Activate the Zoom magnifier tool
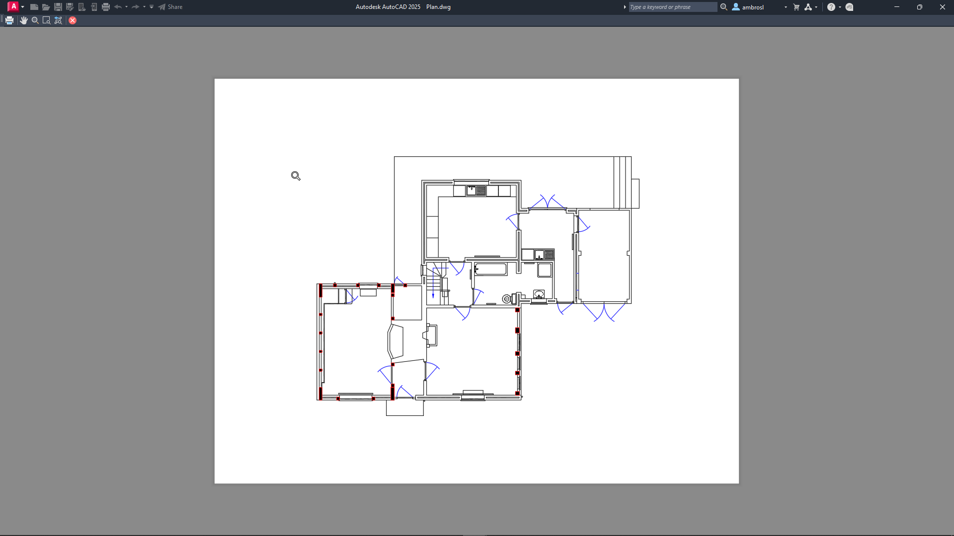The image size is (954, 536). coord(35,20)
